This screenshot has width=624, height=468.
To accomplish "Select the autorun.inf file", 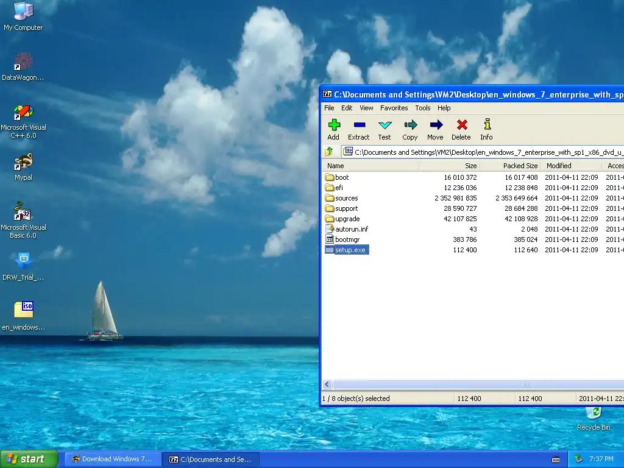I will (347, 229).
